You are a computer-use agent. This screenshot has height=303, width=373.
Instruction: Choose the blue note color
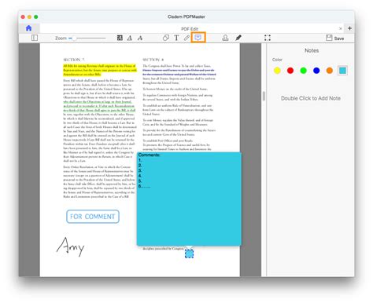pos(316,71)
